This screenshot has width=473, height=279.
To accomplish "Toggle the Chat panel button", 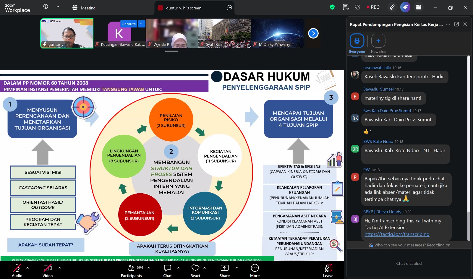I will tap(167, 271).
